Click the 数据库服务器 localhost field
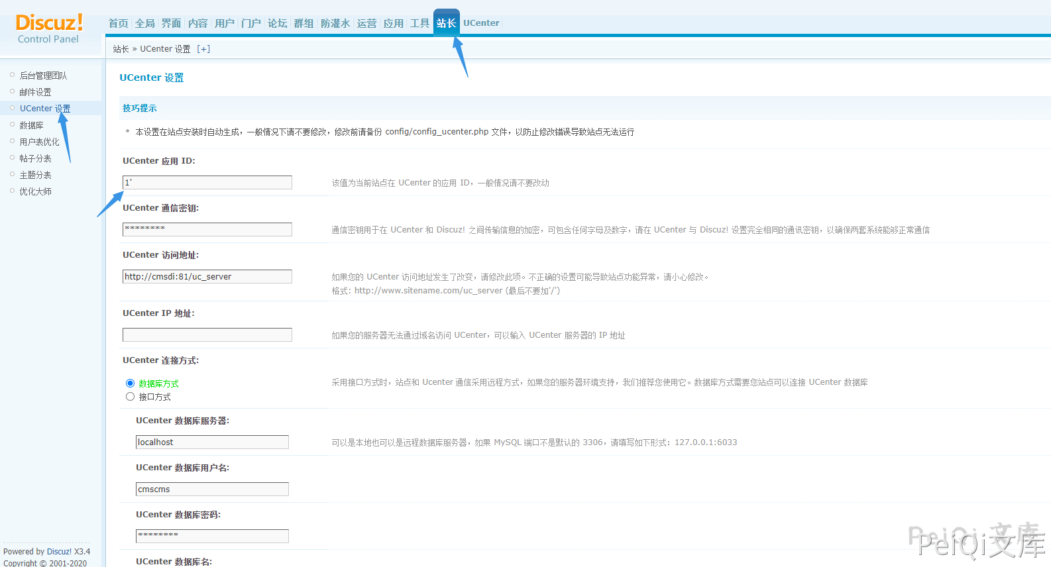Image resolution: width=1051 pixels, height=567 pixels. (212, 442)
